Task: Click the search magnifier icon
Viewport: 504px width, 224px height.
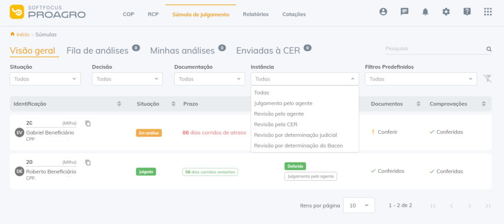Action: [x=489, y=49]
